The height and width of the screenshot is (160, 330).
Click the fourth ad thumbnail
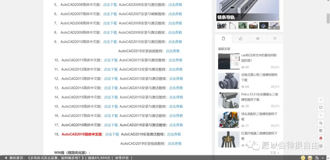pos(253,25)
